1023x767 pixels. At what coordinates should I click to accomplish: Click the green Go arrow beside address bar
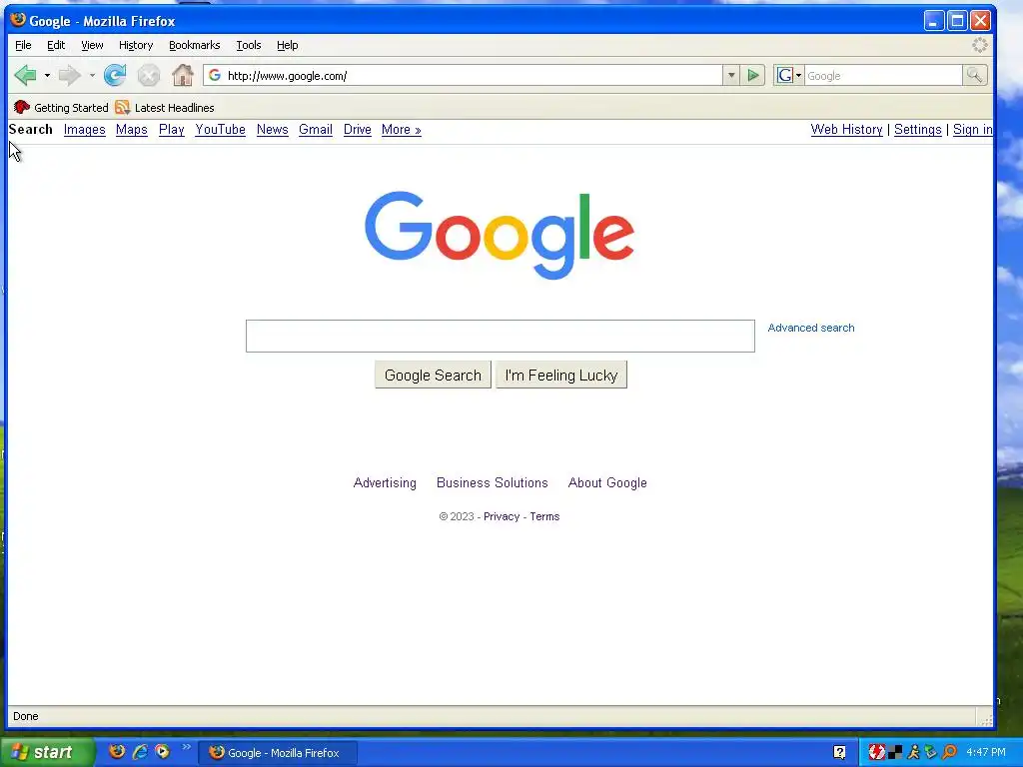[753, 76]
